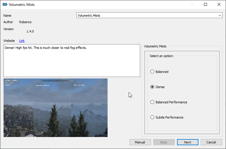Minimize the installer window
Image resolution: width=226 pixels, height=149 pixels.
[192, 4]
